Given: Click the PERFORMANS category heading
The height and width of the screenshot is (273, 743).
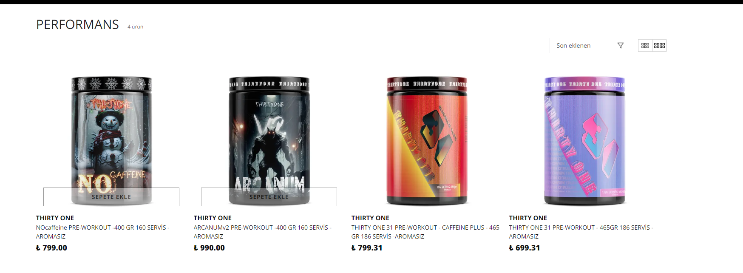Looking at the screenshot, I should tap(77, 25).
